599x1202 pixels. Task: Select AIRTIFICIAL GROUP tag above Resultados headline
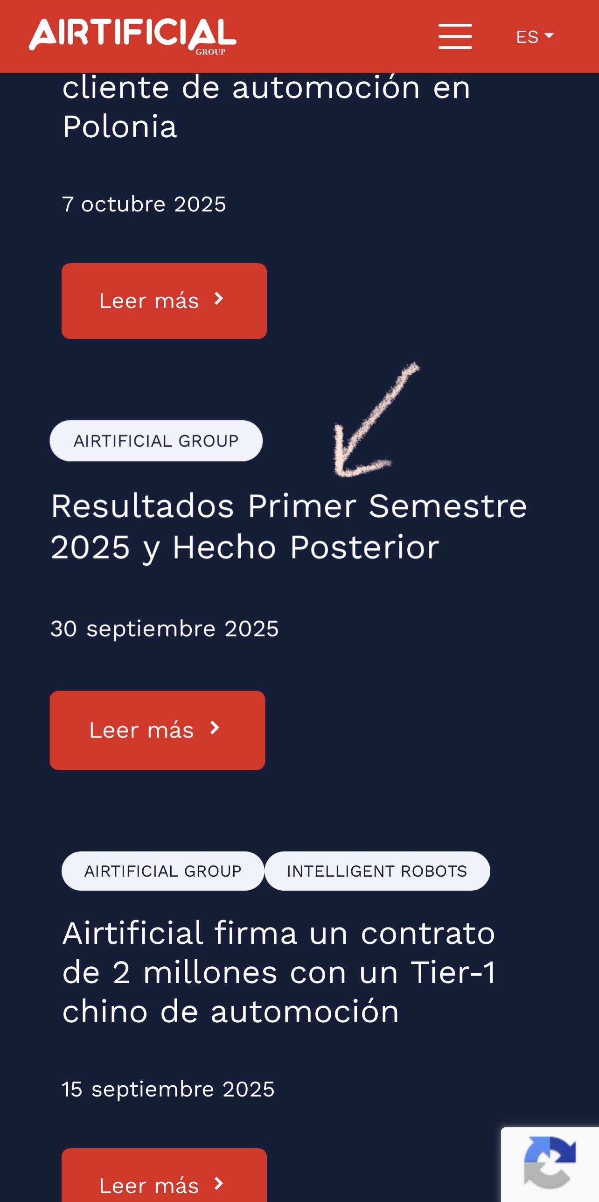point(156,441)
